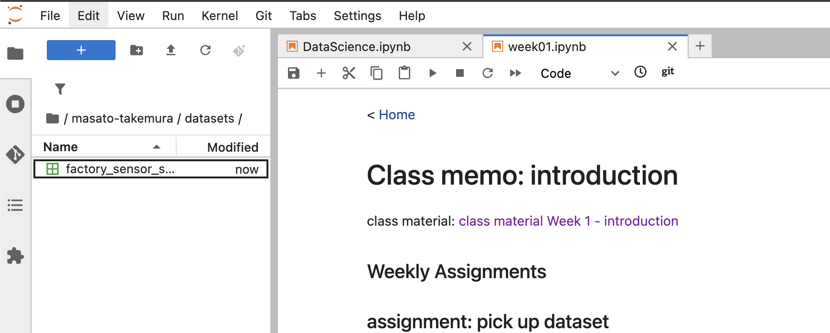Open the Kernel menu
The image size is (830, 333).
tap(219, 16)
